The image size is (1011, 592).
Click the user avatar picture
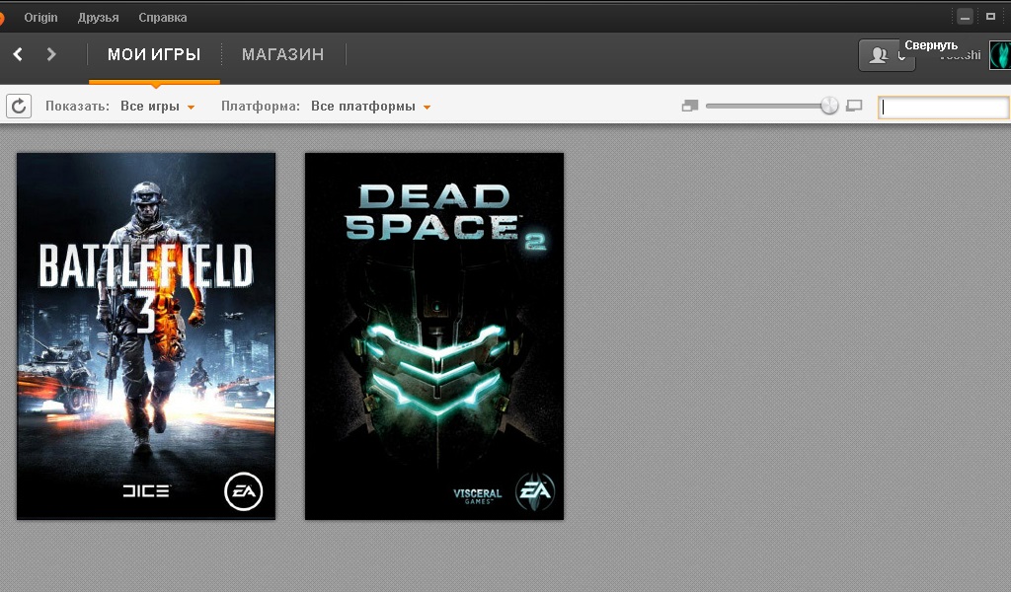click(x=1000, y=55)
